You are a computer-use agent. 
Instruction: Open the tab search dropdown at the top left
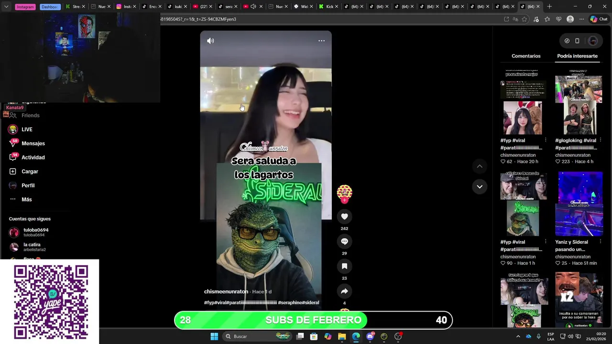6,7
